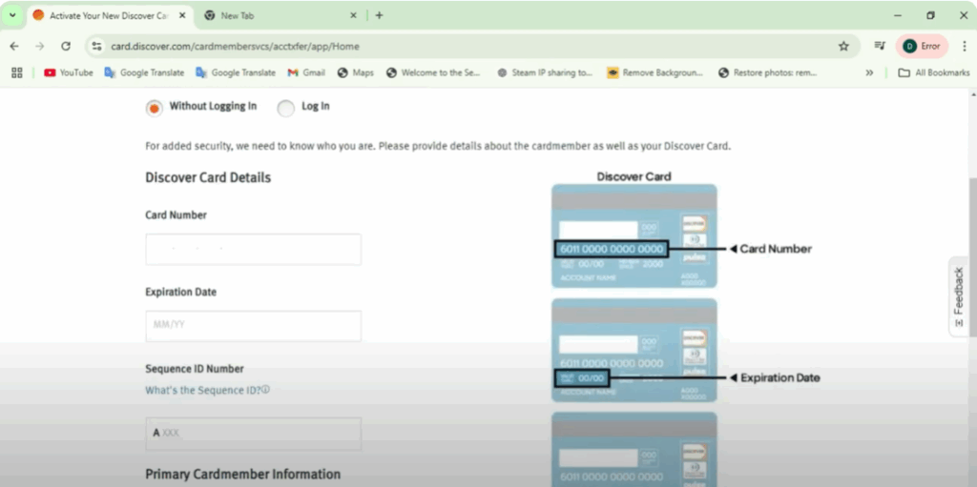Click the Discover Card Details heading

point(208,177)
